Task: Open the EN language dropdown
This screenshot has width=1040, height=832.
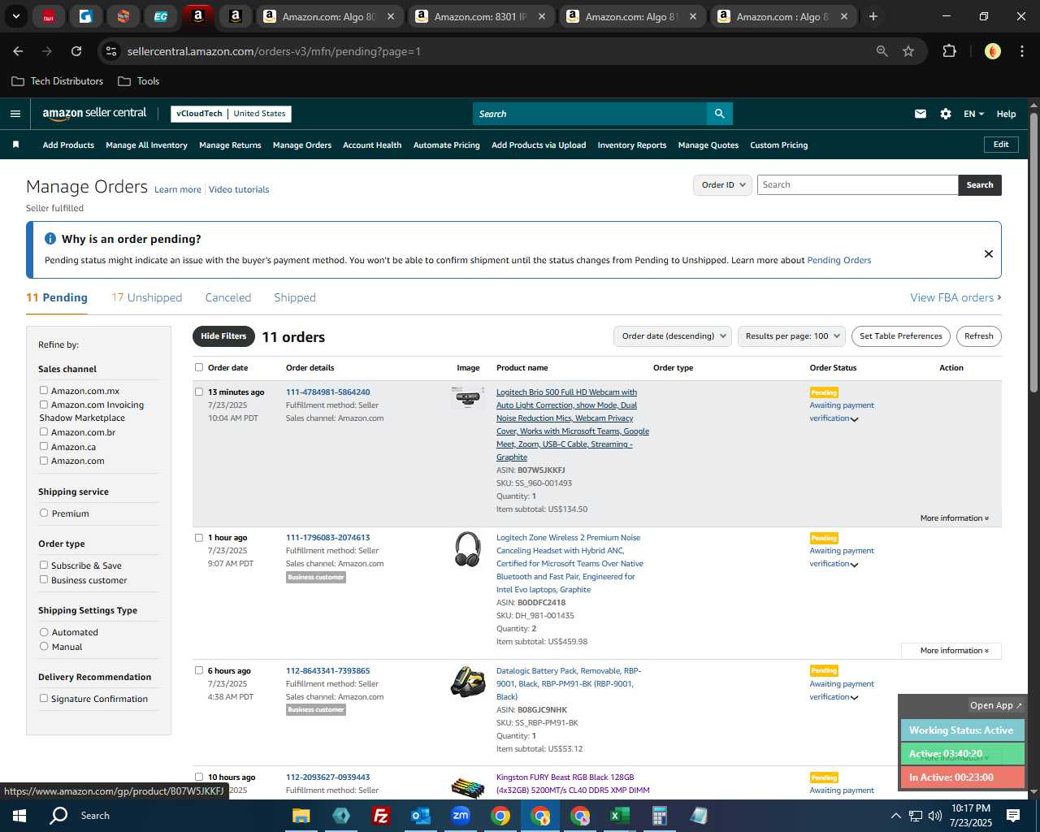Action: click(x=973, y=114)
